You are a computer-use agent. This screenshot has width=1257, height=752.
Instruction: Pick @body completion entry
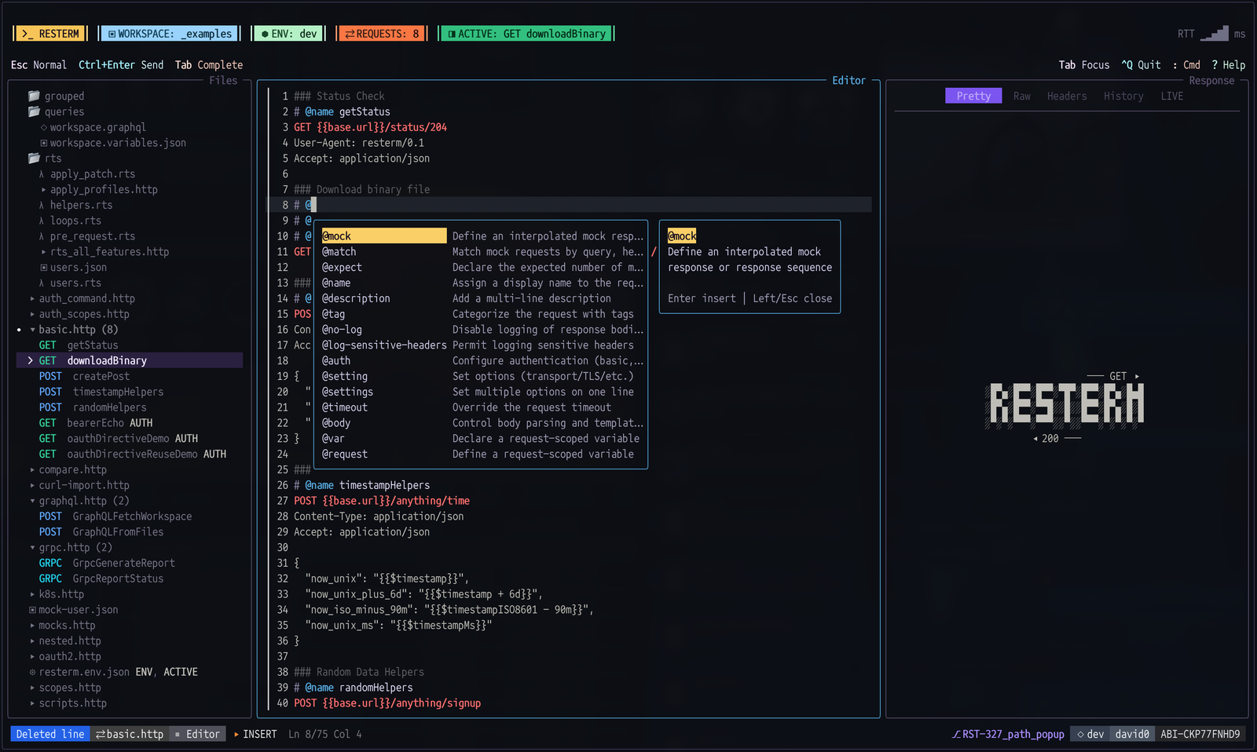(482, 423)
